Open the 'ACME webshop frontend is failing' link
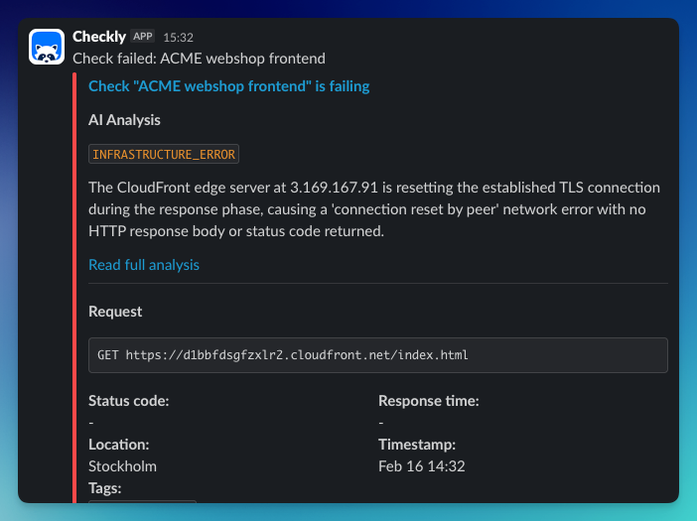This screenshot has height=521, width=697. coord(228,86)
